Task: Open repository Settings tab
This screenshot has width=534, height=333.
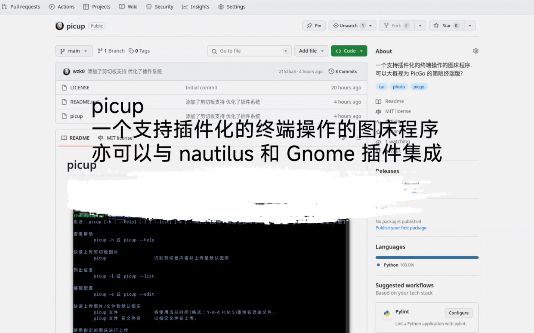Action: [x=232, y=7]
